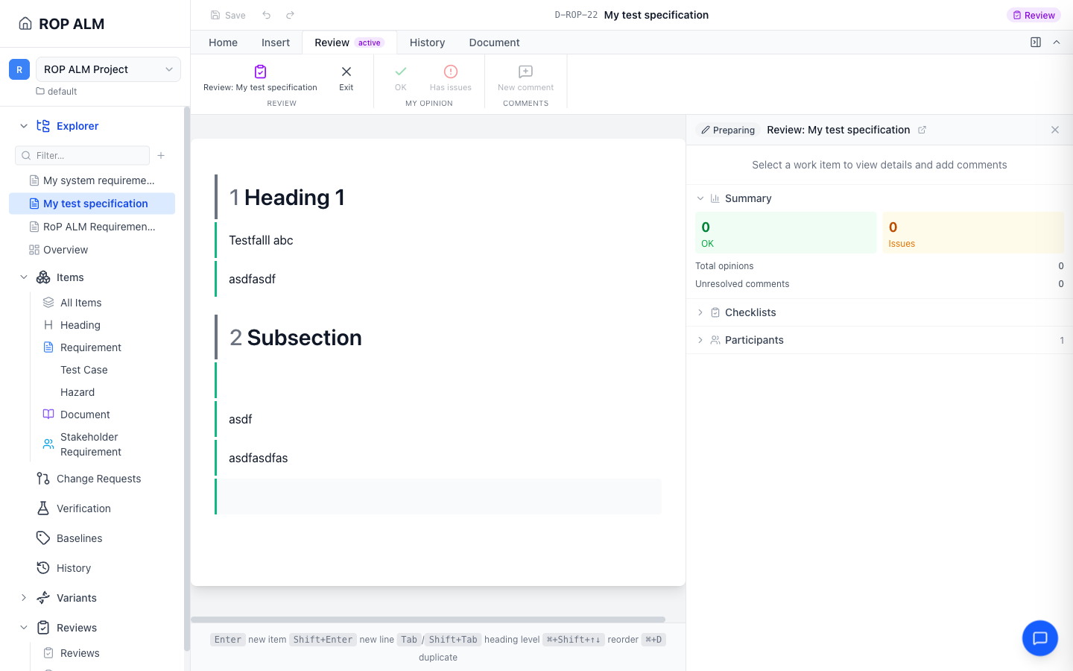This screenshot has height=671, width=1073.
Task: Open Change Requests
Action: [98, 479]
